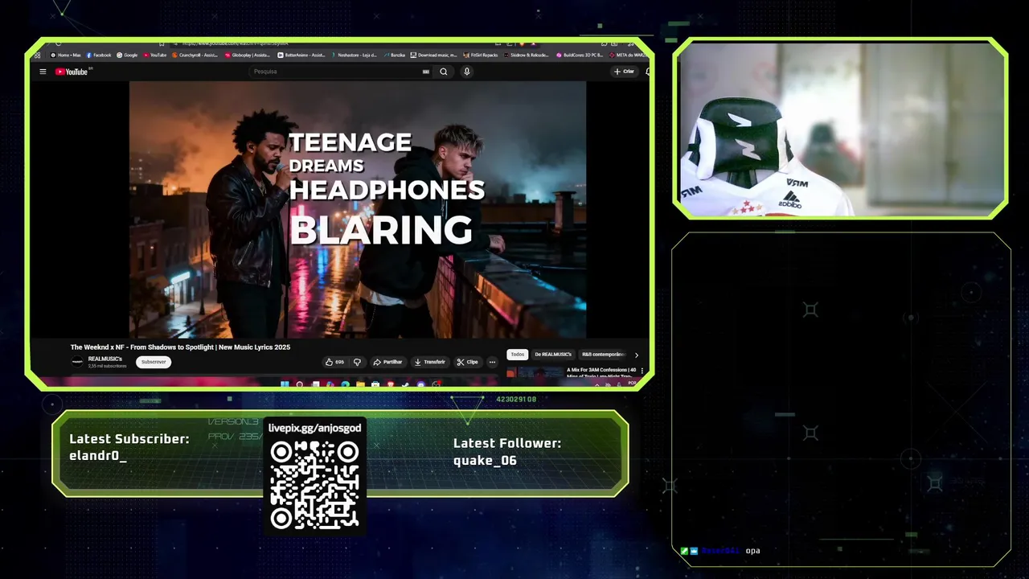This screenshot has height=579, width=1029.
Task: Select the Todos filter chip
Action: point(518,355)
